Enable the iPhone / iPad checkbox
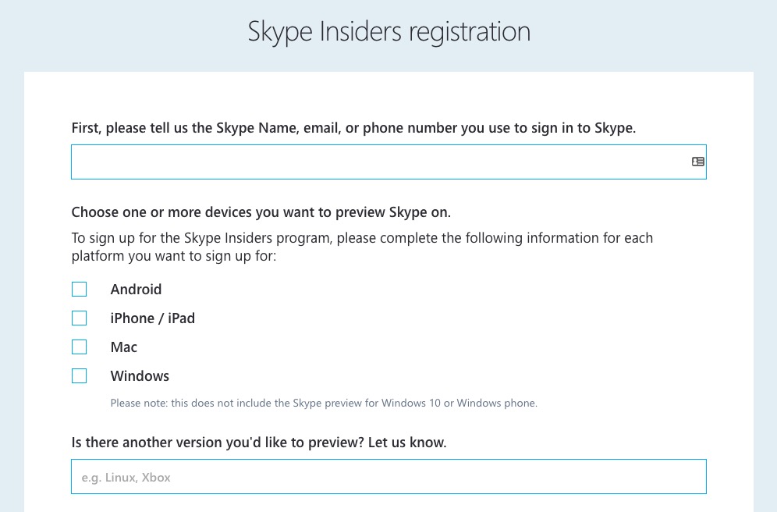The image size is (777, 512). pos(80,318)
